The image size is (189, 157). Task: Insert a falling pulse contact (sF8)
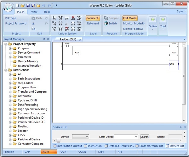click(x=73, y=29)
